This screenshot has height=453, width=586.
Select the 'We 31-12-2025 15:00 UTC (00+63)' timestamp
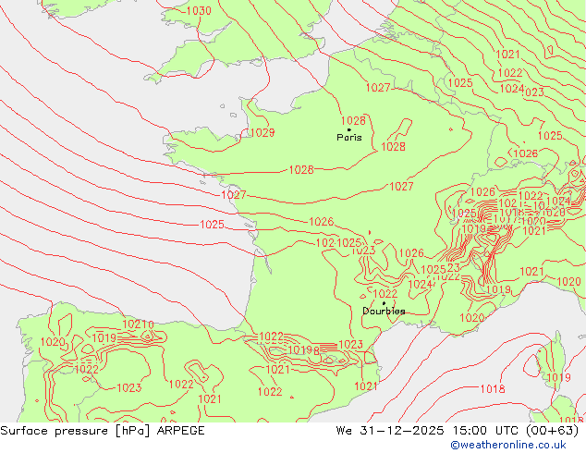458,431
